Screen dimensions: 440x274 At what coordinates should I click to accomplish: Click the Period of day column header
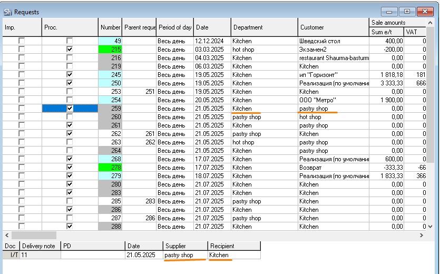(175, 27)
